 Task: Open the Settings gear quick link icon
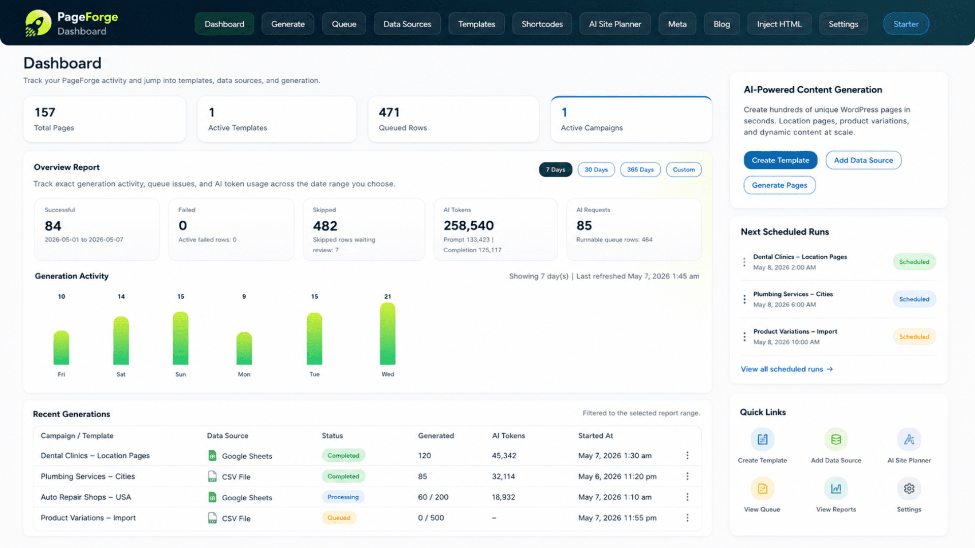point(909,489)
